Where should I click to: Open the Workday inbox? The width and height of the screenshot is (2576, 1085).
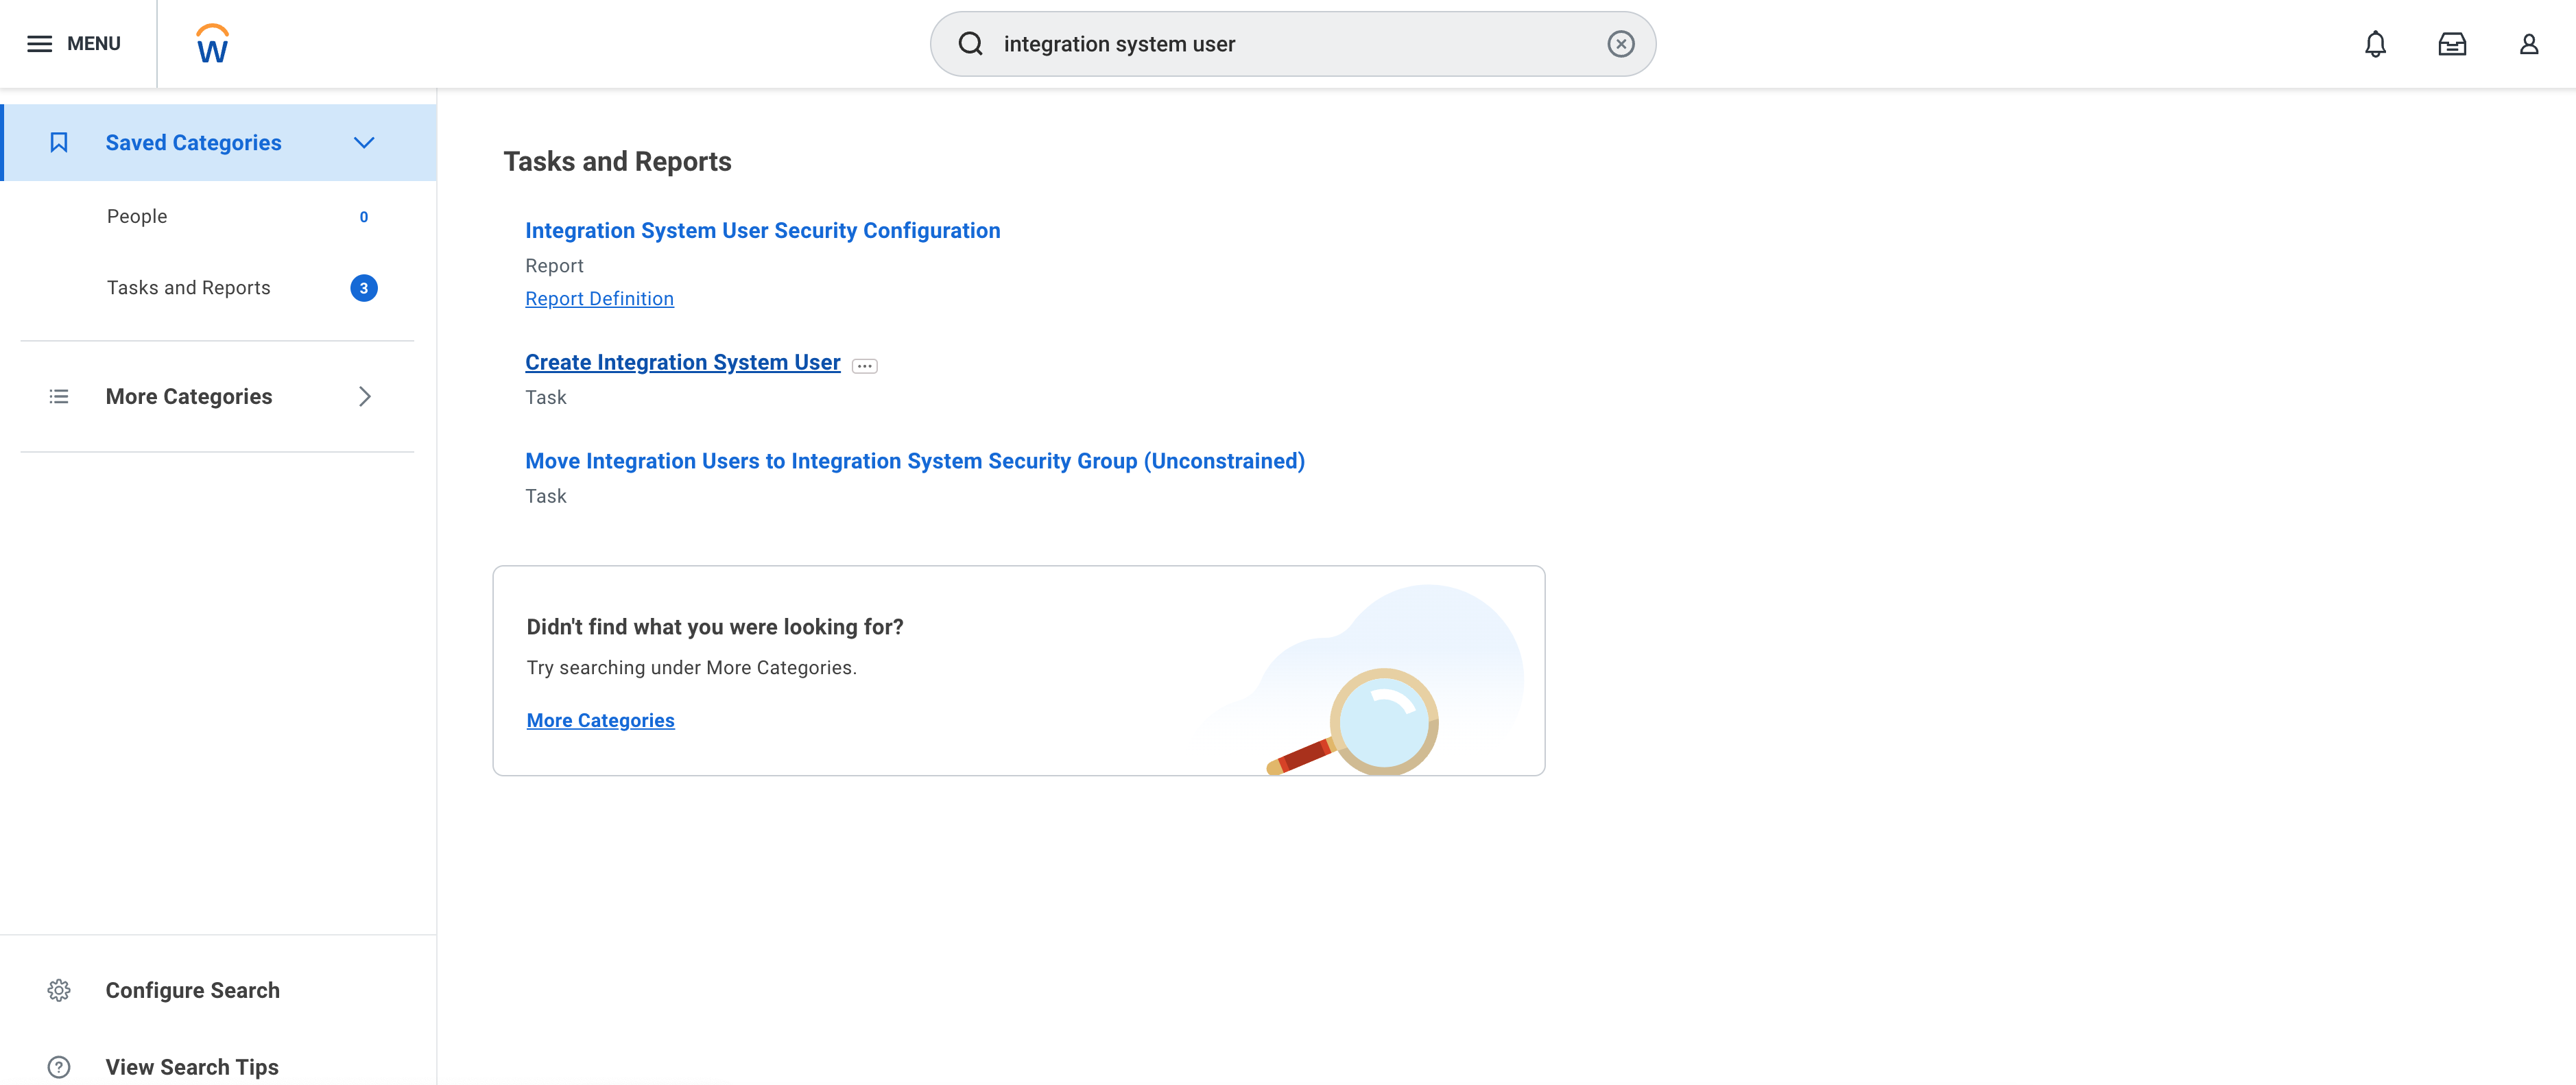(2452, 43)
